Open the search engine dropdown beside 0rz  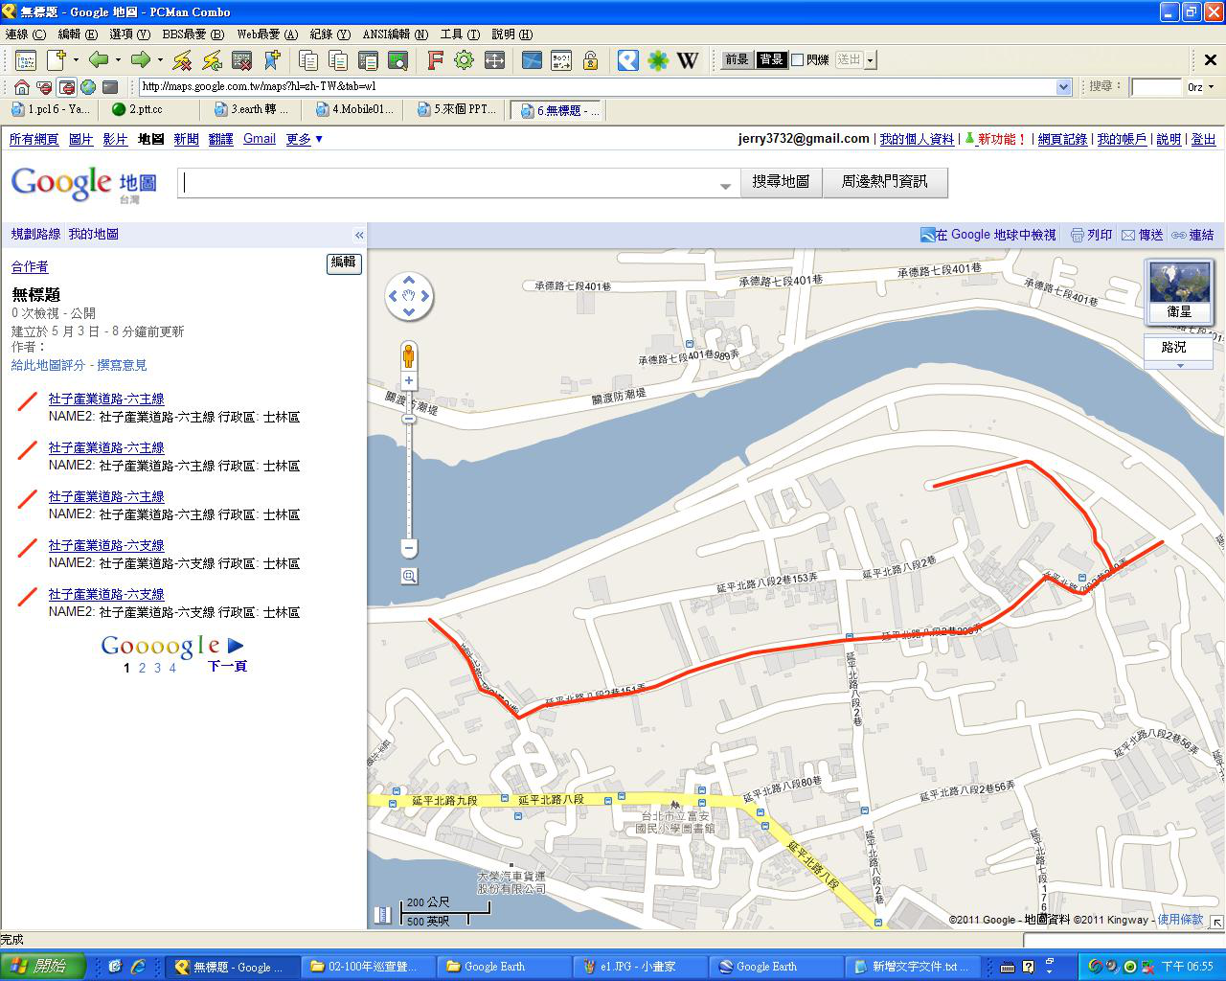tap(1212, 87)
